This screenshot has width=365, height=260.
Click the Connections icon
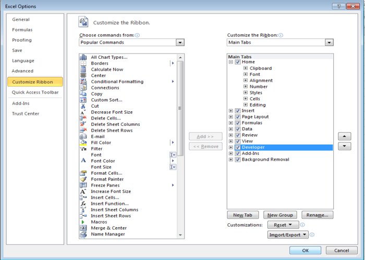pyautogui.click(x=83, y=88)
